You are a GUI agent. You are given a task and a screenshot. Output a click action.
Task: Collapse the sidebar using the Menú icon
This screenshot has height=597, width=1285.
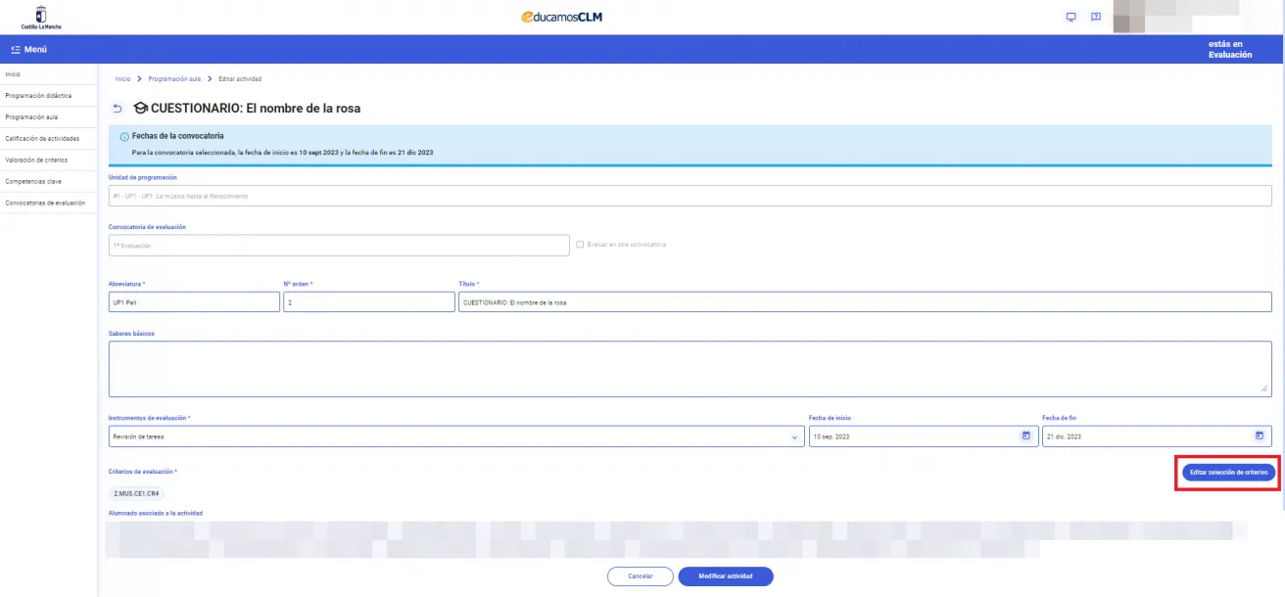click(15, 50)
